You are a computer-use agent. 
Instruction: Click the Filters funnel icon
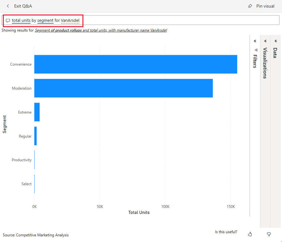(256, 50)
